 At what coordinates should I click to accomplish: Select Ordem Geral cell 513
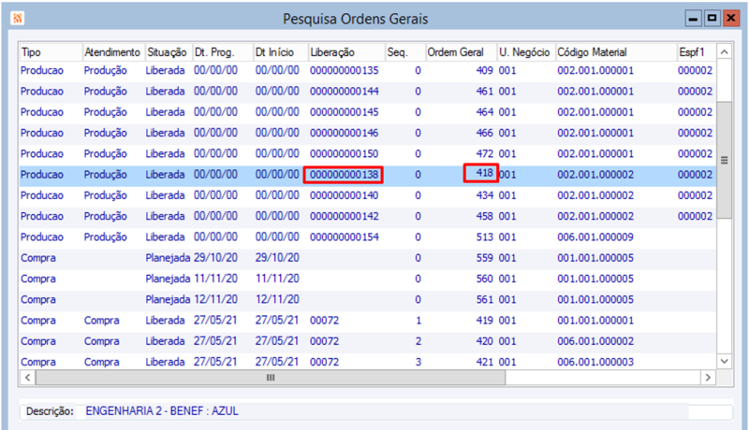tap(484, 236)
